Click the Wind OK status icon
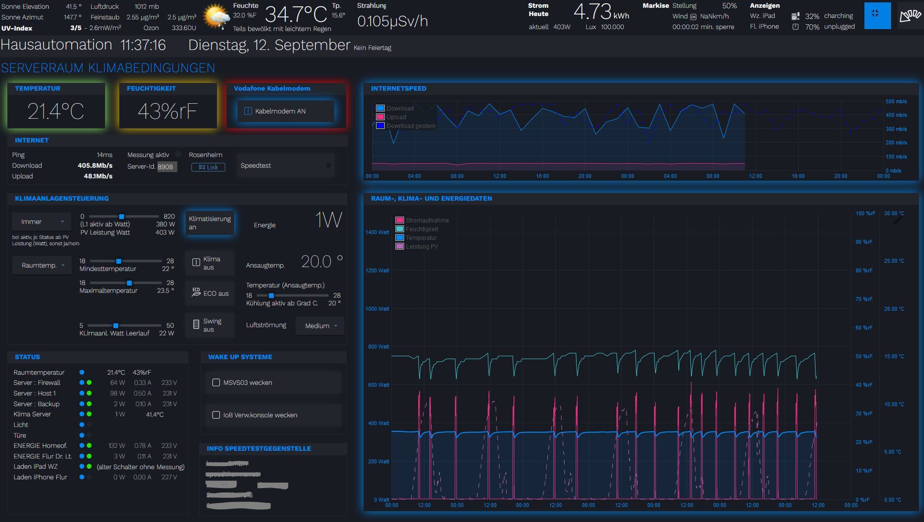This screenshot has width=924, height=522. click(x=693, y=16)
